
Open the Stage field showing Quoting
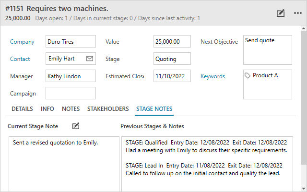[x=172, y=59]
